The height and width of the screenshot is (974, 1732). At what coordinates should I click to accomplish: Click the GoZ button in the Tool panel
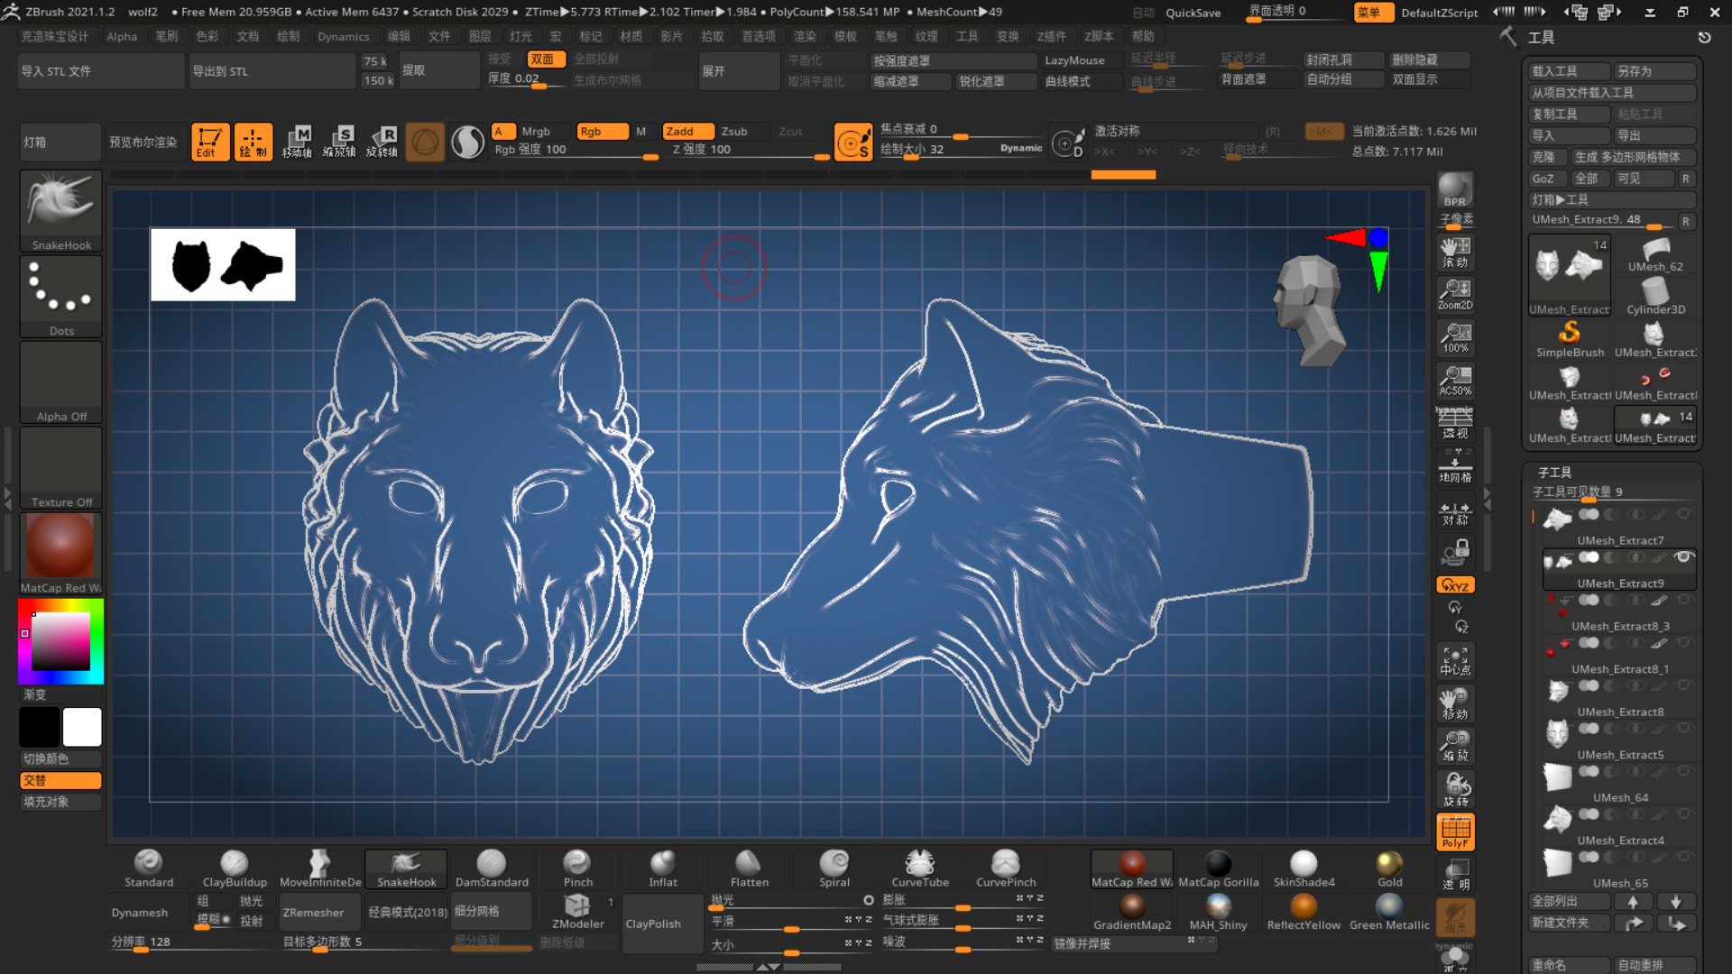point(1546,179)
